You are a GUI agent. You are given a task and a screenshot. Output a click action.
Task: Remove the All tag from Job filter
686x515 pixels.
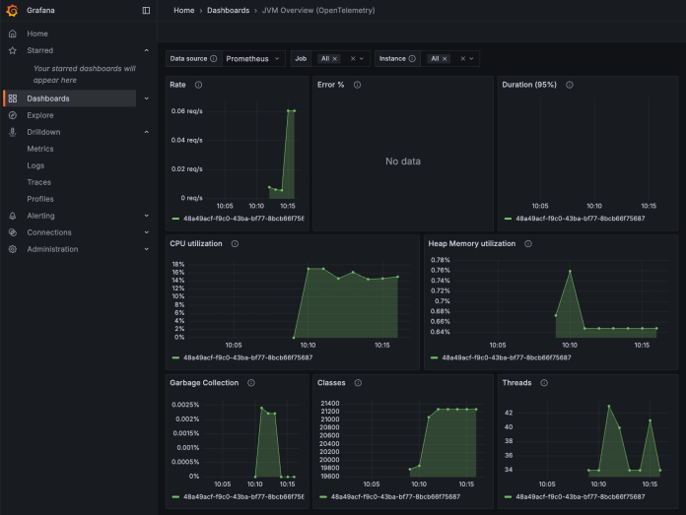click(335, 59)
